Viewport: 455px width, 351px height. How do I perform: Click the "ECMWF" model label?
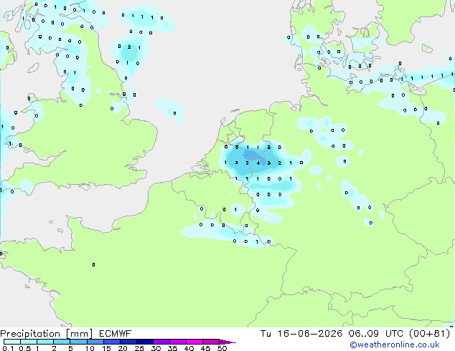[116, 334]
